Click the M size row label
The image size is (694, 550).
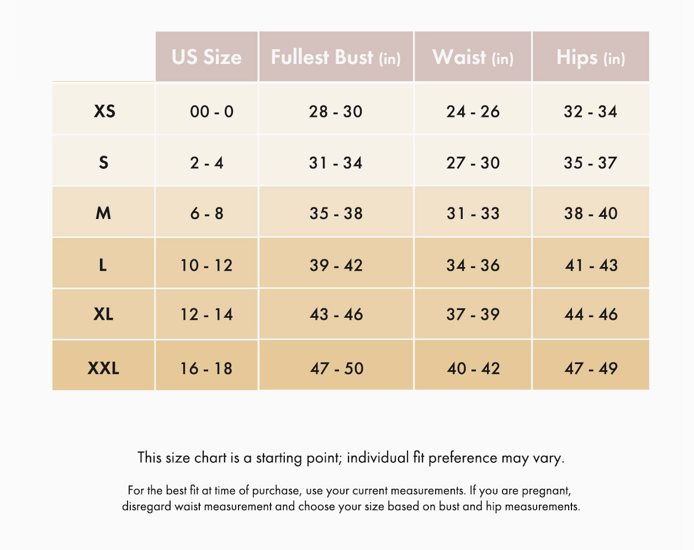[103, 213]
